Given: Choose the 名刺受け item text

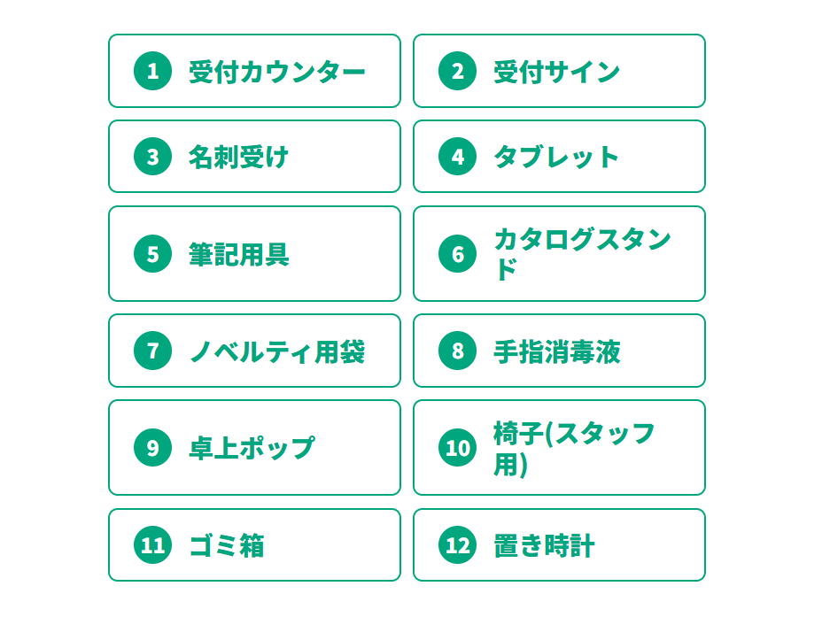Looking at the screenshot, I should pos(238,157).
